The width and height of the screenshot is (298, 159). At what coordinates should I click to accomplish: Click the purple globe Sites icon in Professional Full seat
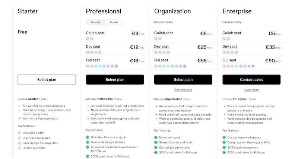(112, 66)
